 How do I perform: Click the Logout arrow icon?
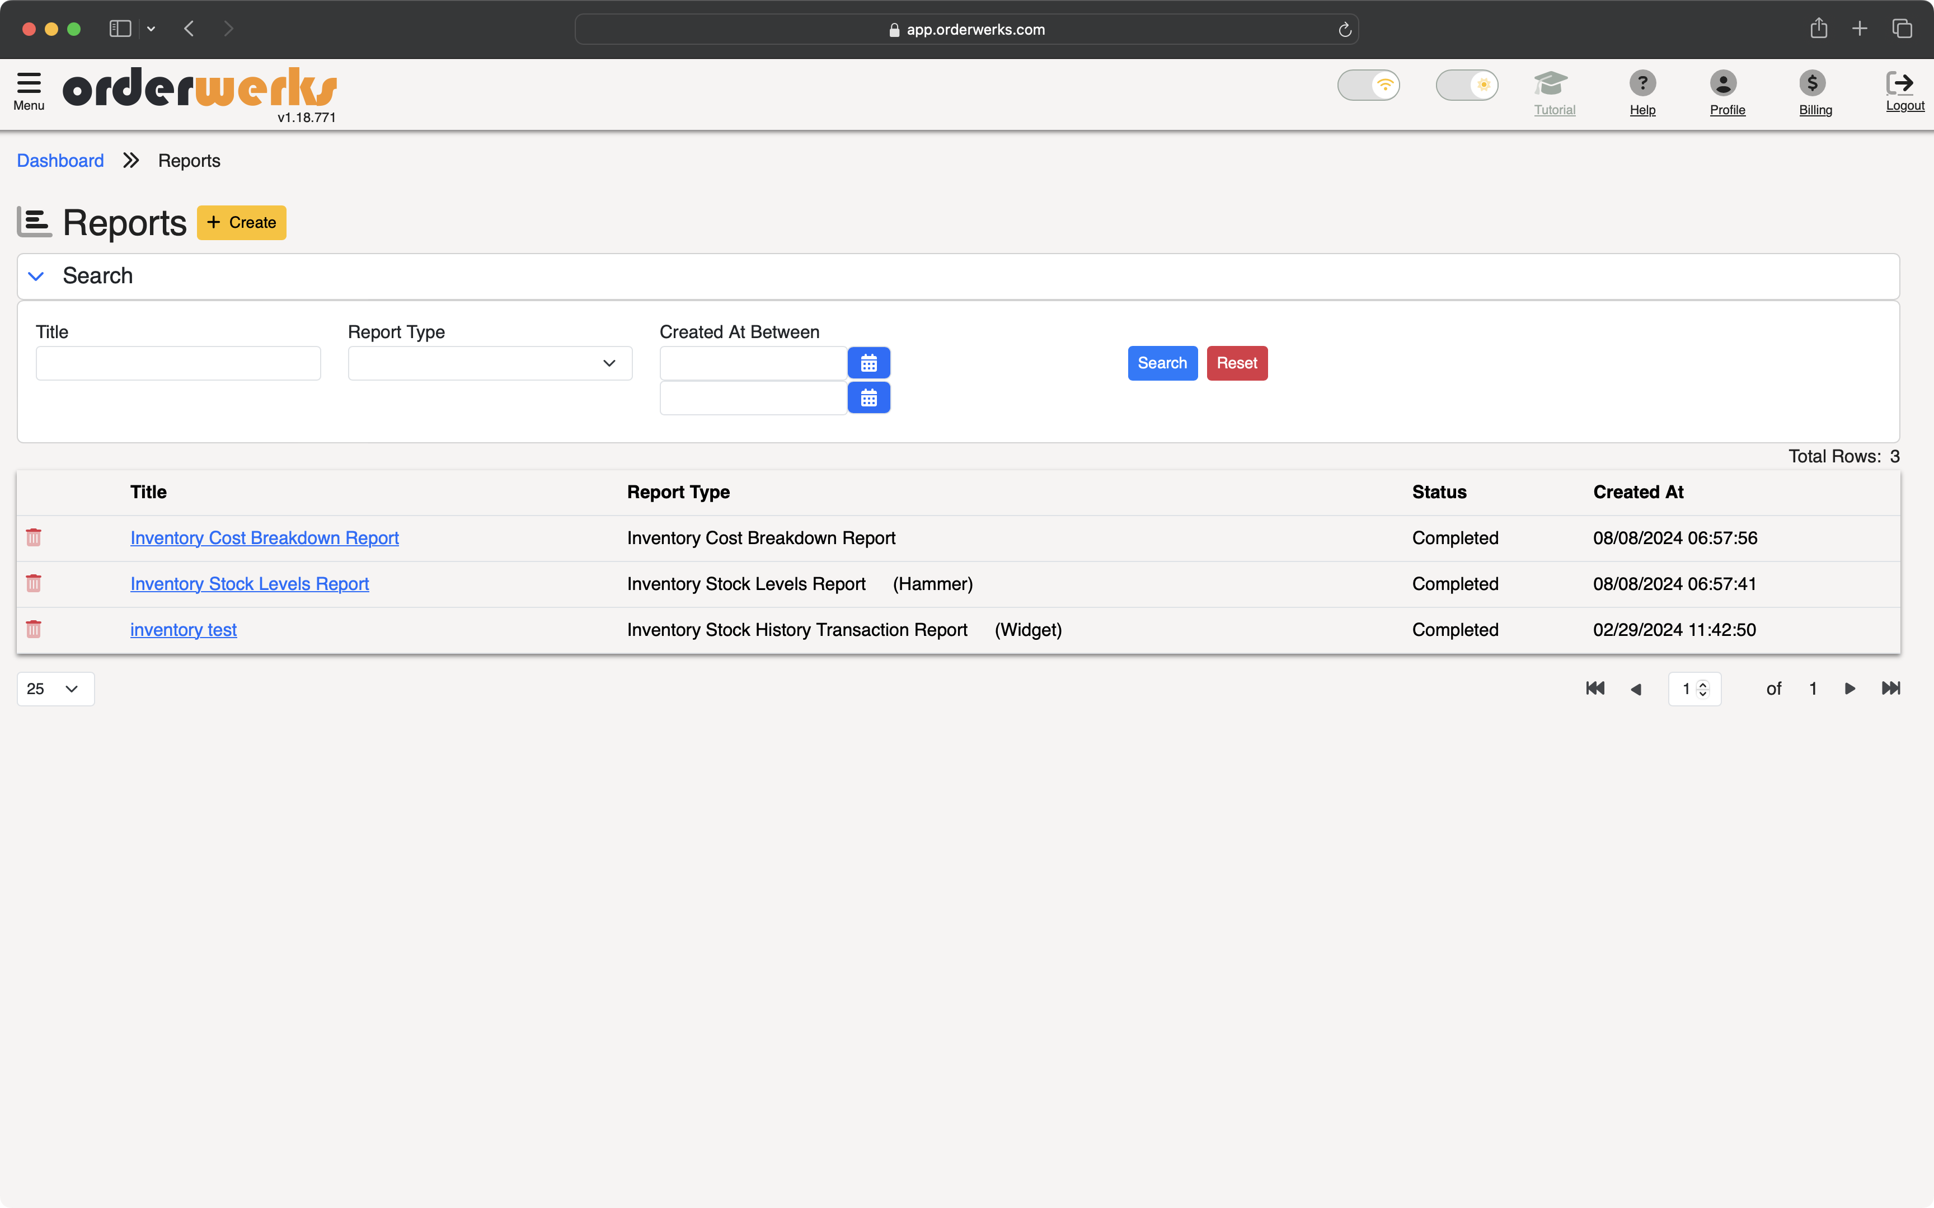1900,83
